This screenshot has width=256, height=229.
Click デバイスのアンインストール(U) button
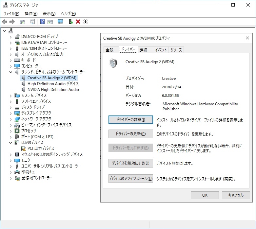click(x=130, y=179)
